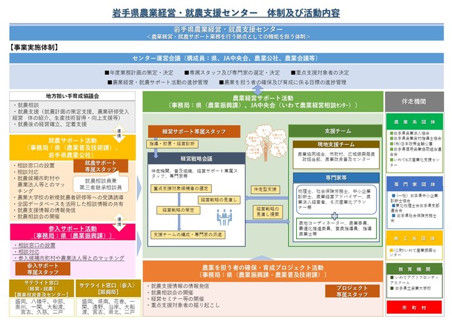Screen dimensions: 452x320
Task: Click the 地方担い手育成協議会 header
Action: [72, 96]
